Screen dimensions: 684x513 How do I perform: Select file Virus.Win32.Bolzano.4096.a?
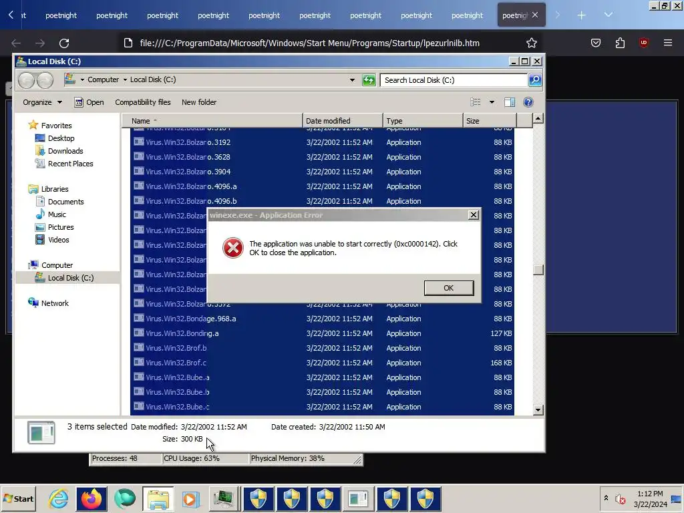[323, 186]
